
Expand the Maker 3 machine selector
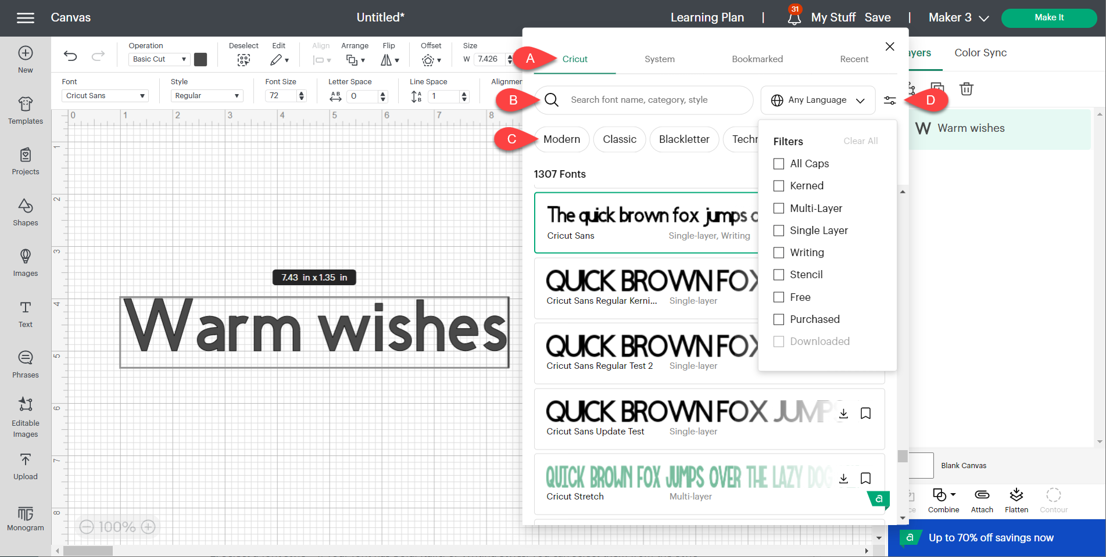[957, 17]
